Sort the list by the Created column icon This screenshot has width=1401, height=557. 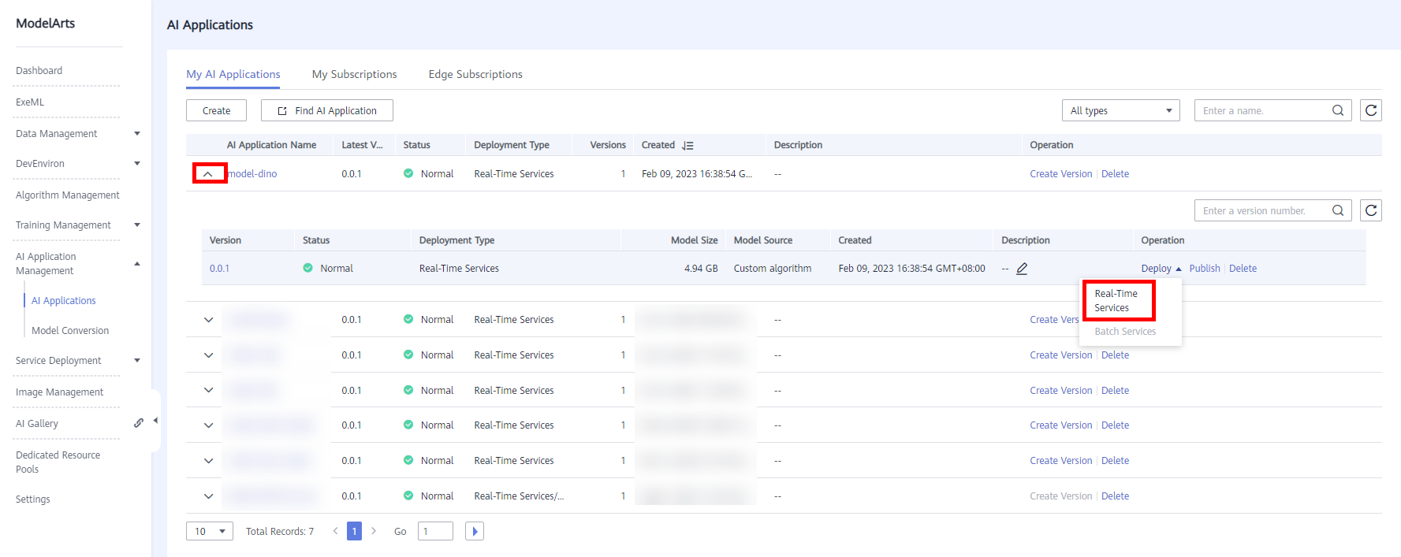click(x=687, y=146)
